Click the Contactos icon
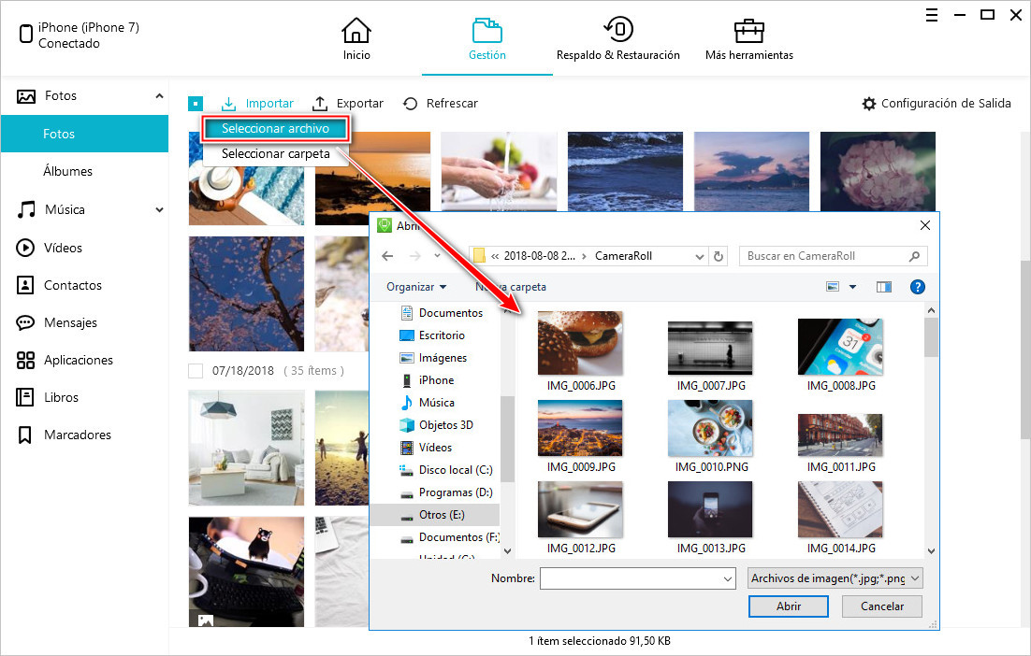 pos(25,285)
